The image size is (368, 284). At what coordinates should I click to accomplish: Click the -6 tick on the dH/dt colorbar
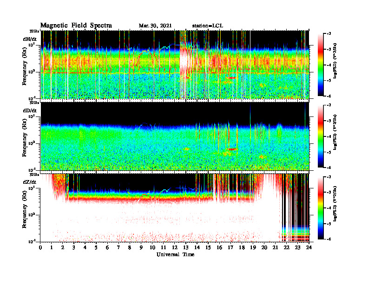coord(329,96)
